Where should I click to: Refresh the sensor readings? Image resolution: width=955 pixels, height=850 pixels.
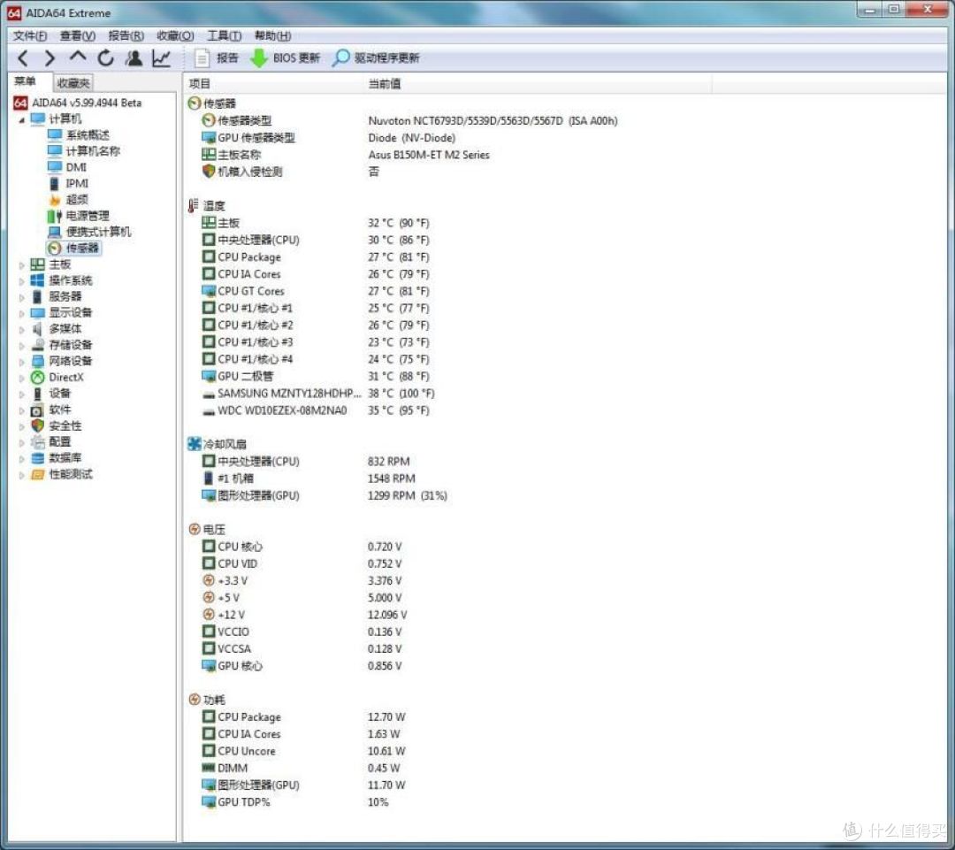(106, 57)
